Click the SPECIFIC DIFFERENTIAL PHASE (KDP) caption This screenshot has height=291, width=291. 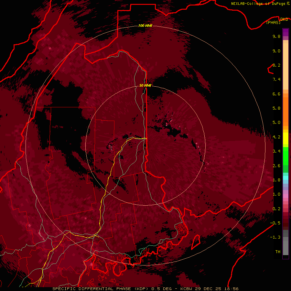point(101,289)
